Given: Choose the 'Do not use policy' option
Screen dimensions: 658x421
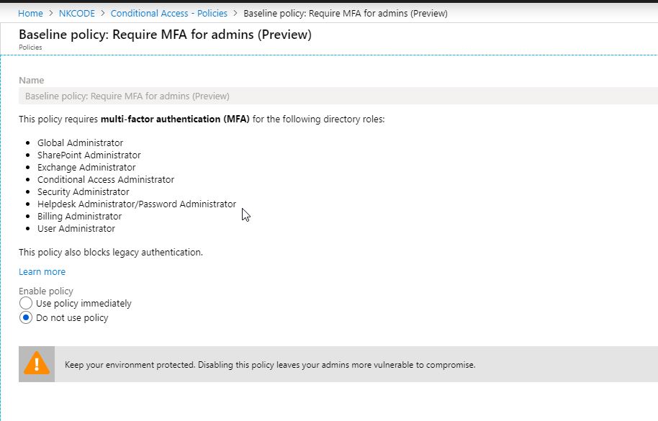Looking at the screenshot, I should coord(27,318).
